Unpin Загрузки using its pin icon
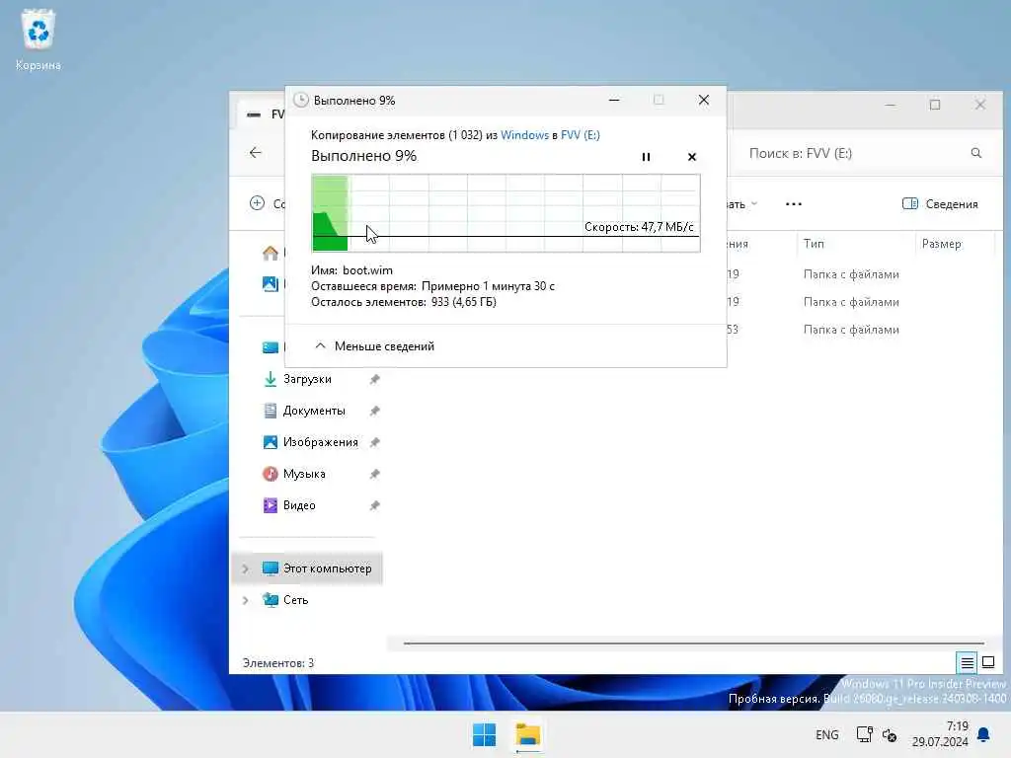 pyautogui.click(x=374, y=379)
